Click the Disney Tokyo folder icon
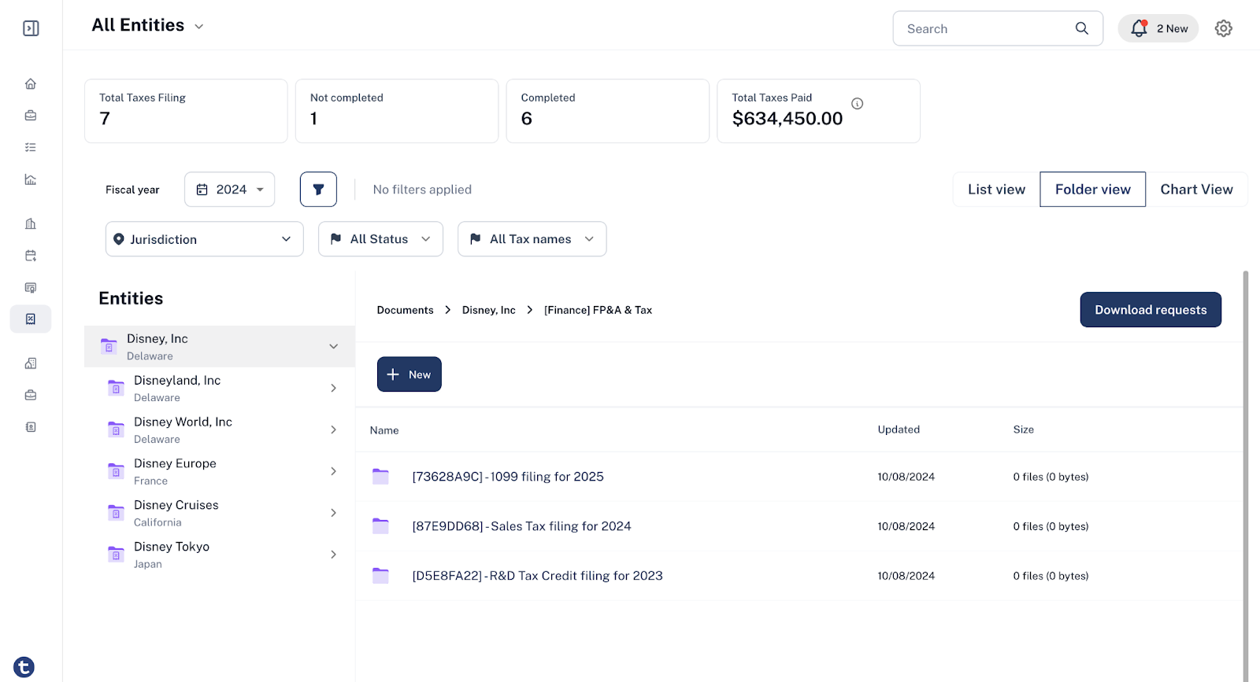 point(116,555)
